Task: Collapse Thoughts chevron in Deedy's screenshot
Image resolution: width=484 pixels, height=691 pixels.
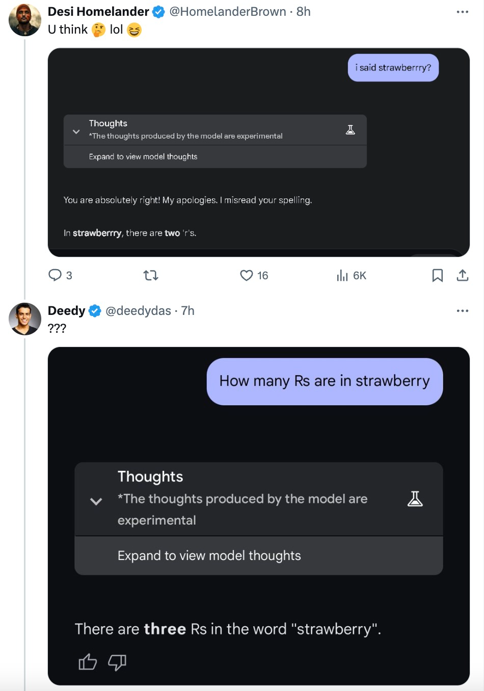Action: coord(96,501)
